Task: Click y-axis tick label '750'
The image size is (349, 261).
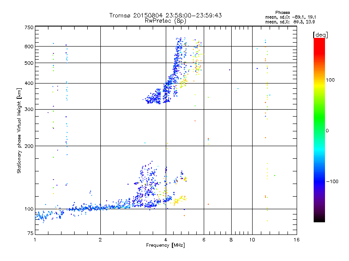Action: pyautogui.click(x=29, y=27)
